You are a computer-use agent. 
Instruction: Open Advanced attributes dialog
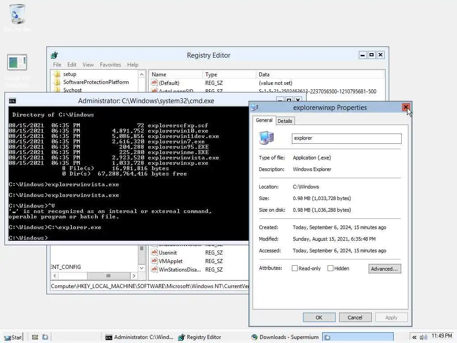(384, 268)
